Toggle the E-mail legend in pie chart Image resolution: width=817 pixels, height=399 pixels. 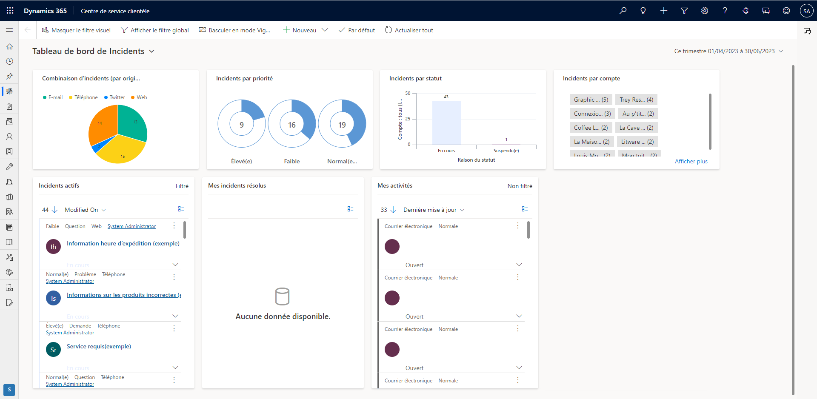click(x=53, y=97)
